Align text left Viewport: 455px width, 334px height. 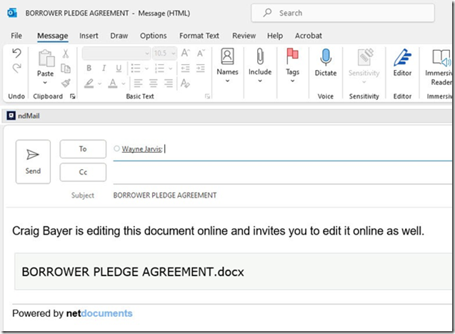(x=138, y=83)
